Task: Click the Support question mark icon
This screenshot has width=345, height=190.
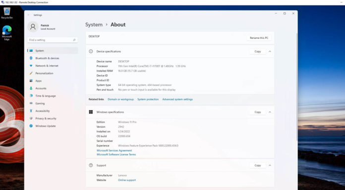Action: 91,165
